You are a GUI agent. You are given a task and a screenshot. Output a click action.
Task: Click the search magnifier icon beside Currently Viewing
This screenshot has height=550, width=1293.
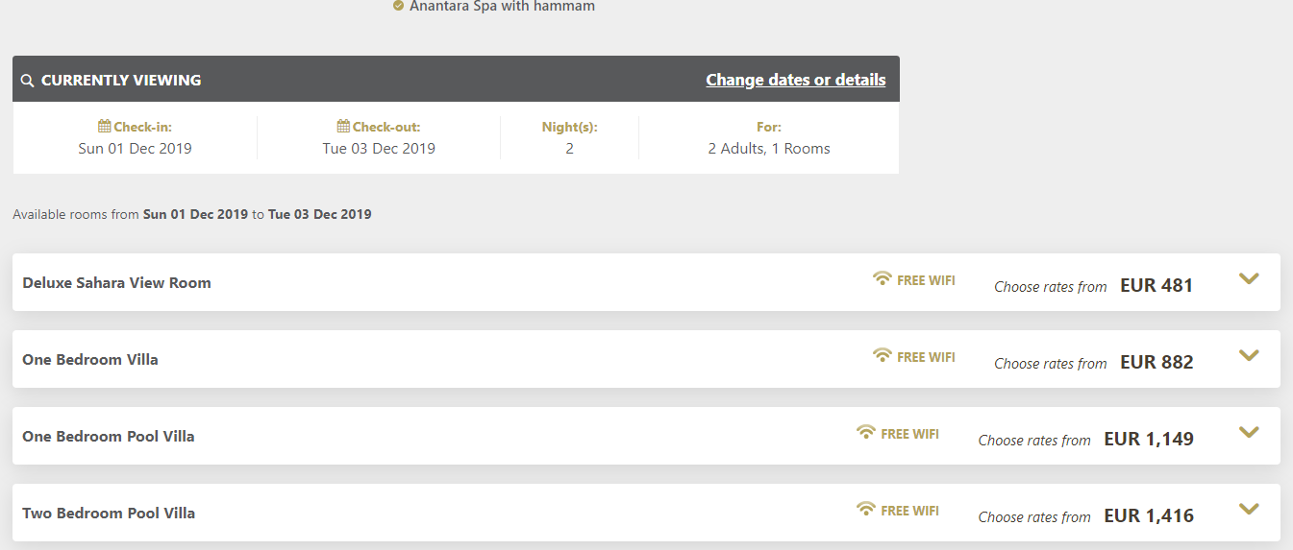pyautogui.click(x=27, y=81)
